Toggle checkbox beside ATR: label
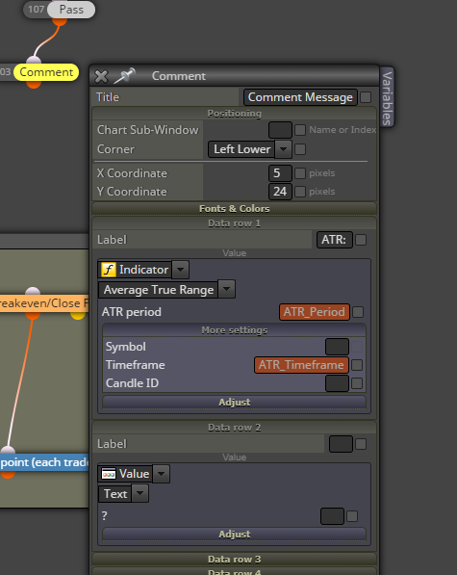Viewport: 457px width, 575px height. (x=361, y=240)
